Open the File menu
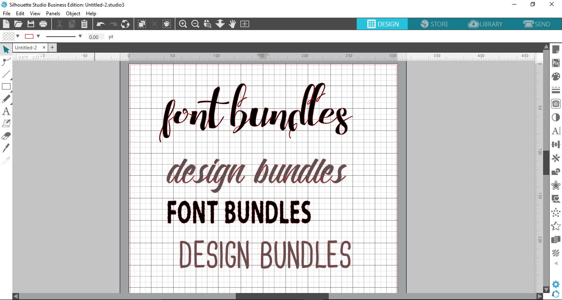Screen dimensions: 562x300 point(7,14)
